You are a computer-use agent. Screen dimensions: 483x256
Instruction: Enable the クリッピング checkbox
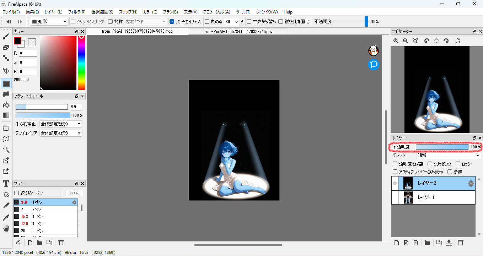point(430,164)
